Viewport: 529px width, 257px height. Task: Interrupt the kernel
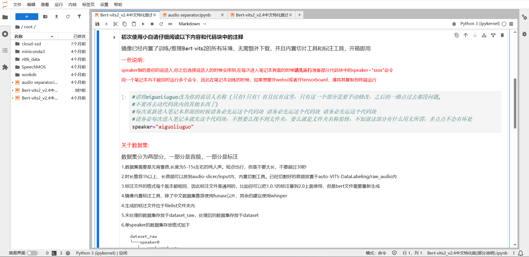tap(152, 24)
